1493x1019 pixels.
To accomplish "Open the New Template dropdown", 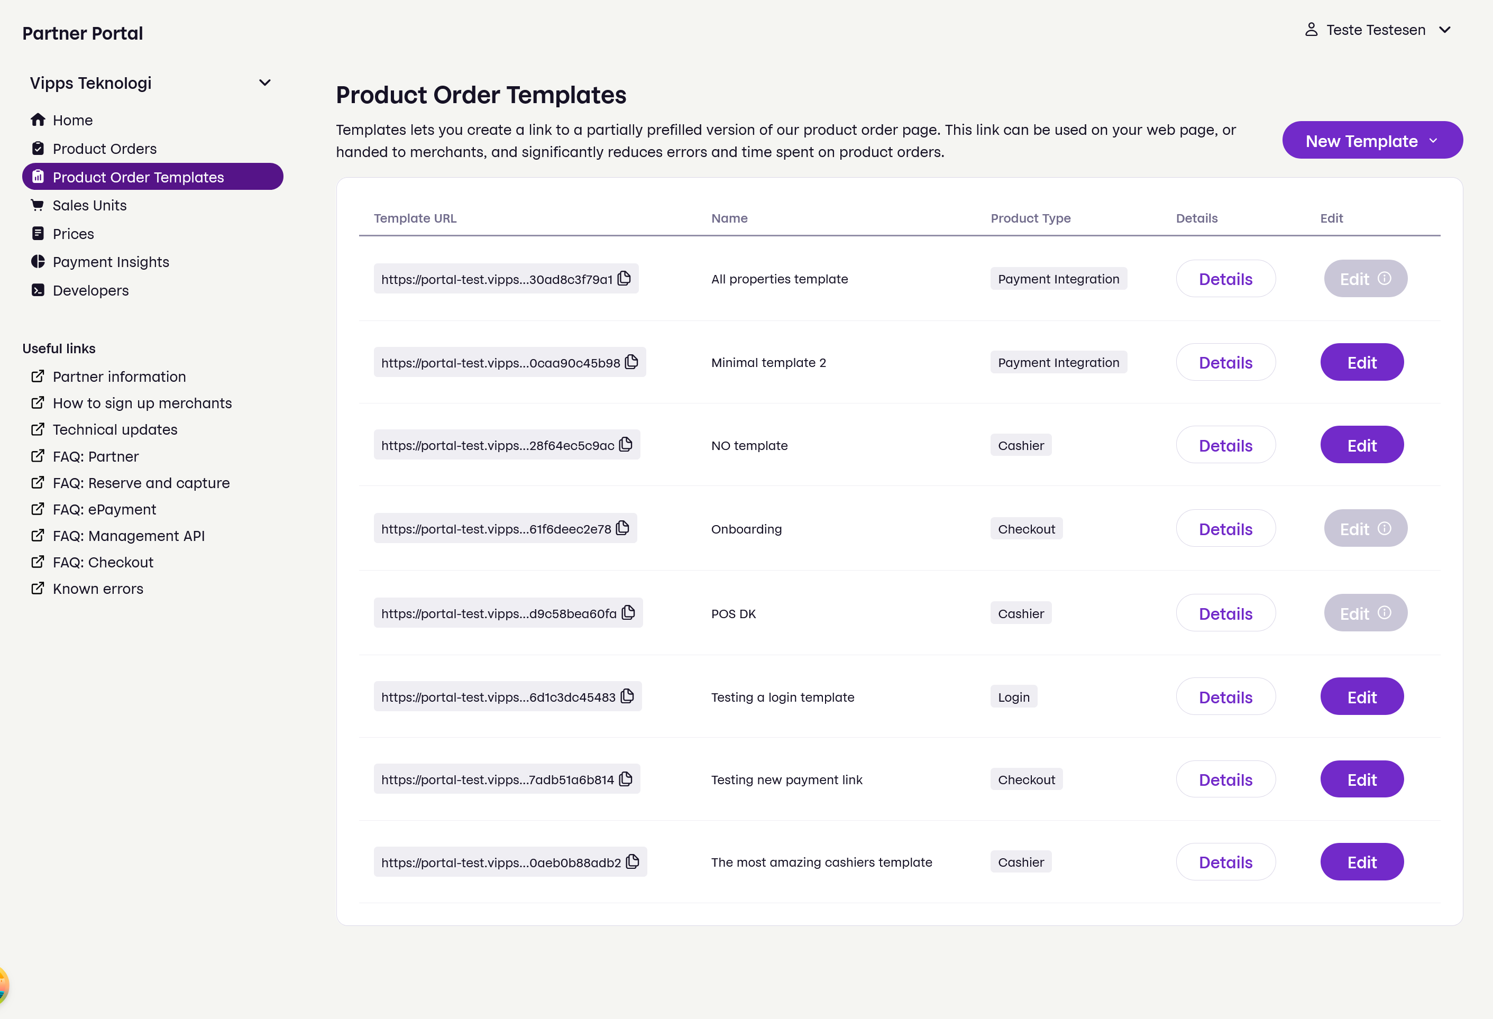I will click(1372, 140).
